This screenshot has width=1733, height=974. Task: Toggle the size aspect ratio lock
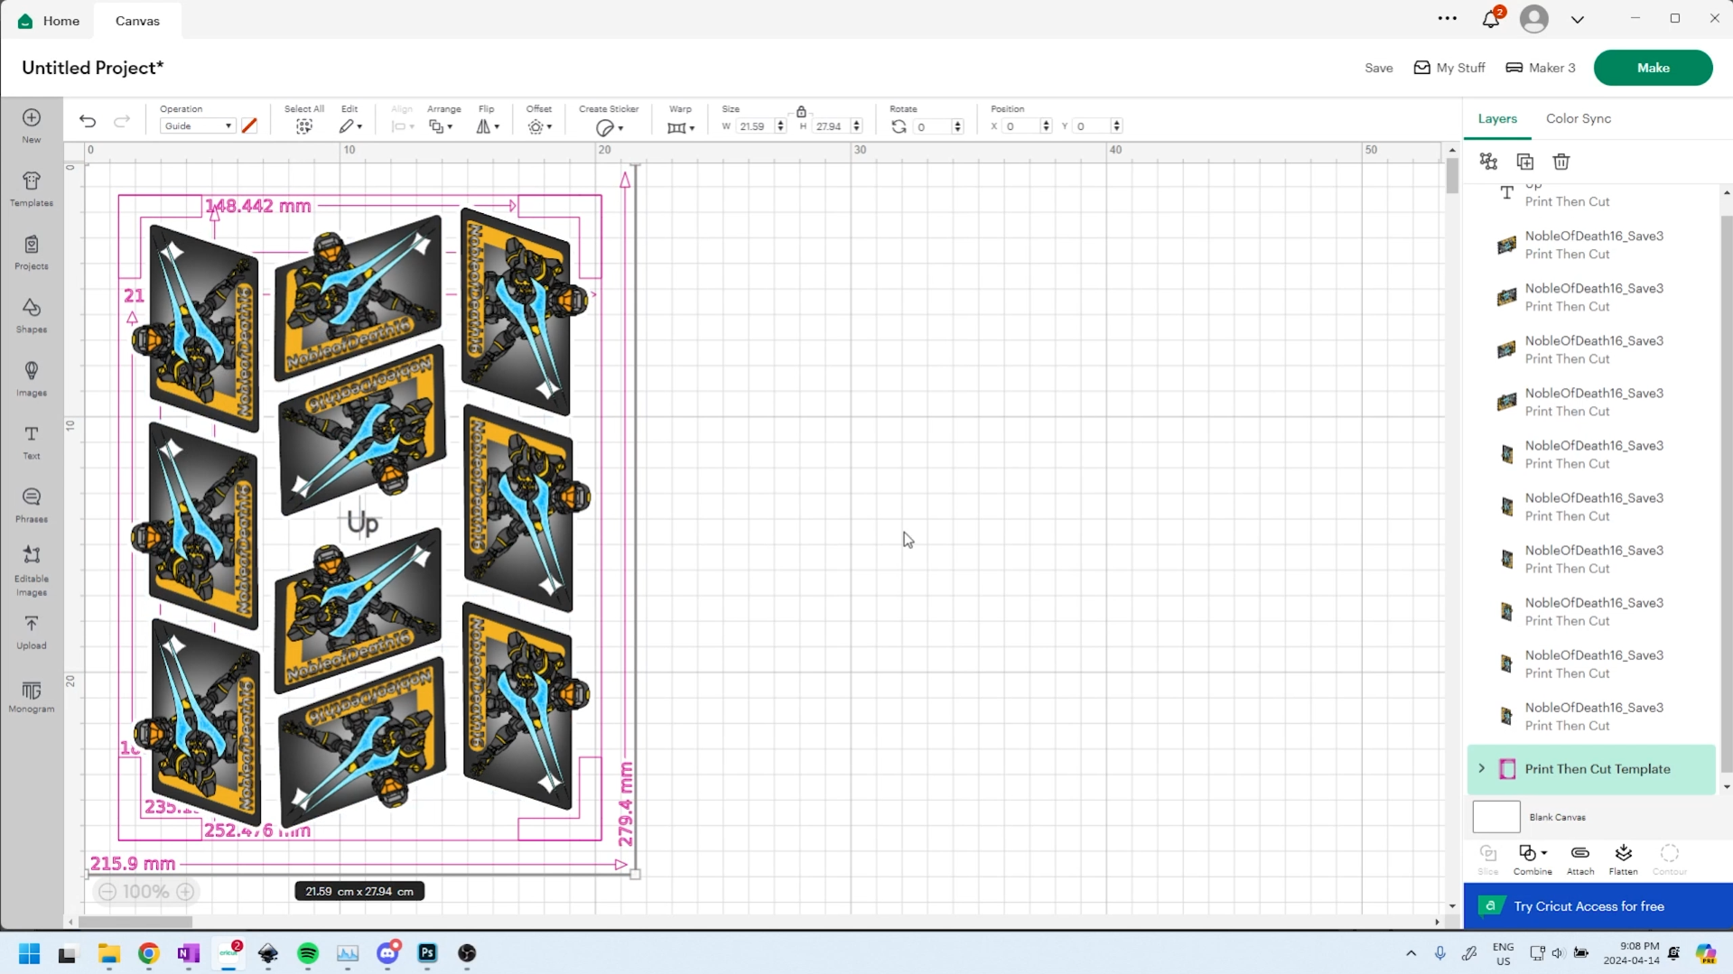coord(801,111)
